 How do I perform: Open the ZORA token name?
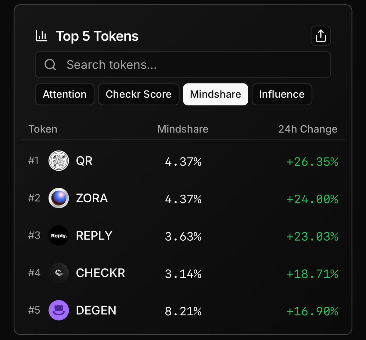92,198
